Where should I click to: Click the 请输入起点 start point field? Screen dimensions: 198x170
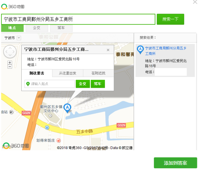pos(49,84)
